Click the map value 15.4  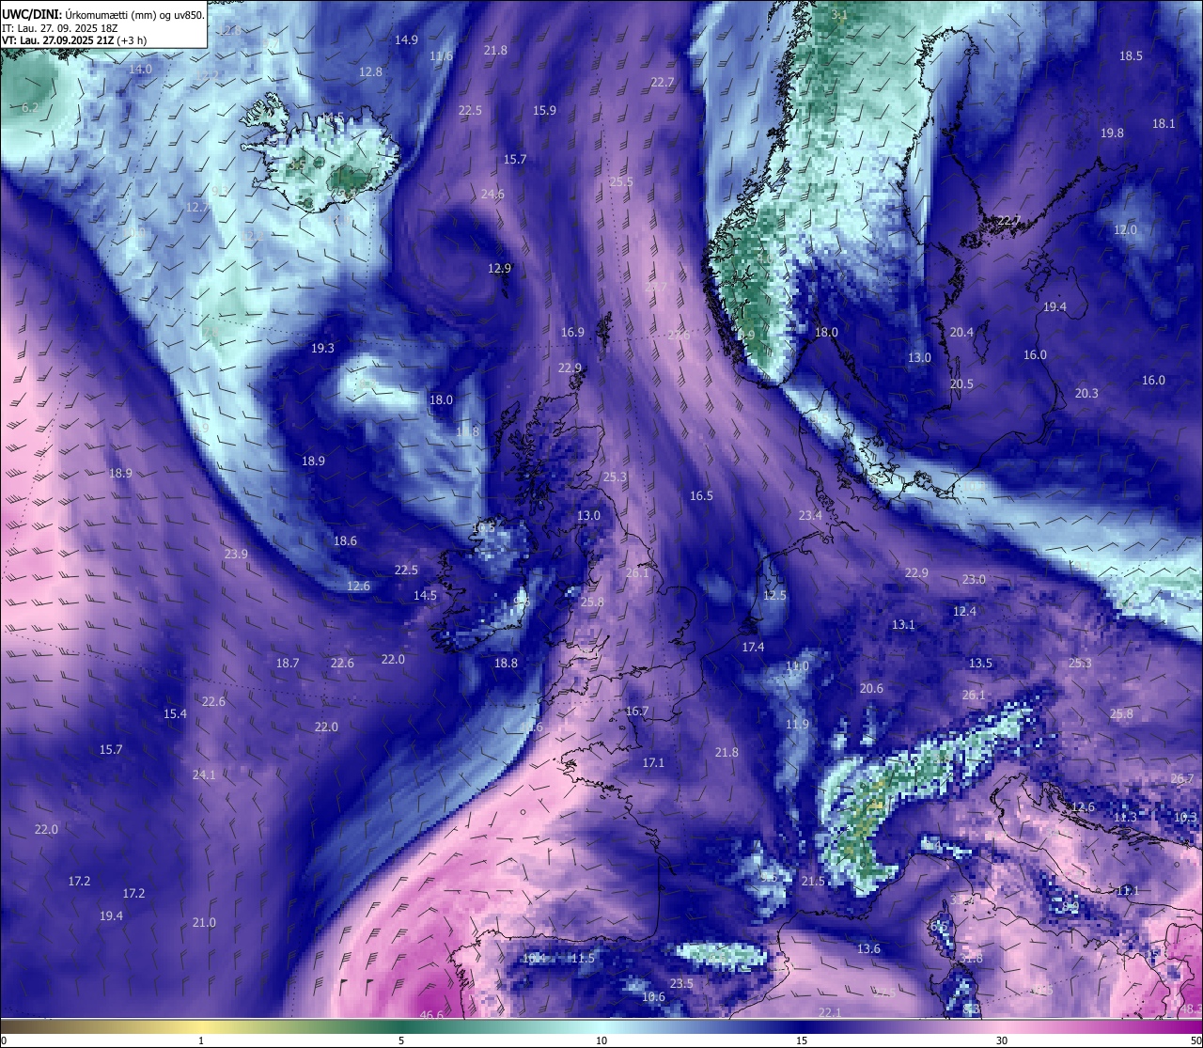(x=175, y=713)
